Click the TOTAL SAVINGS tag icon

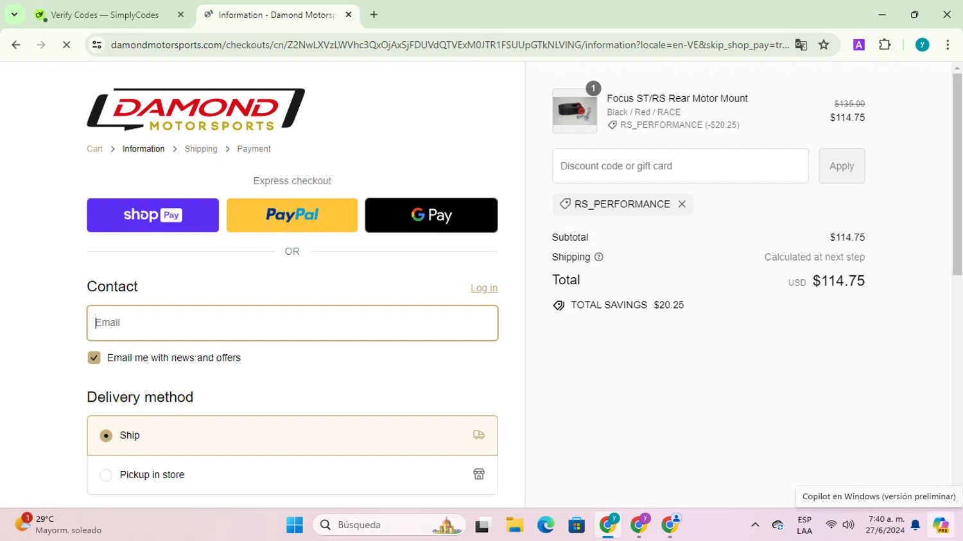(559, 305)
